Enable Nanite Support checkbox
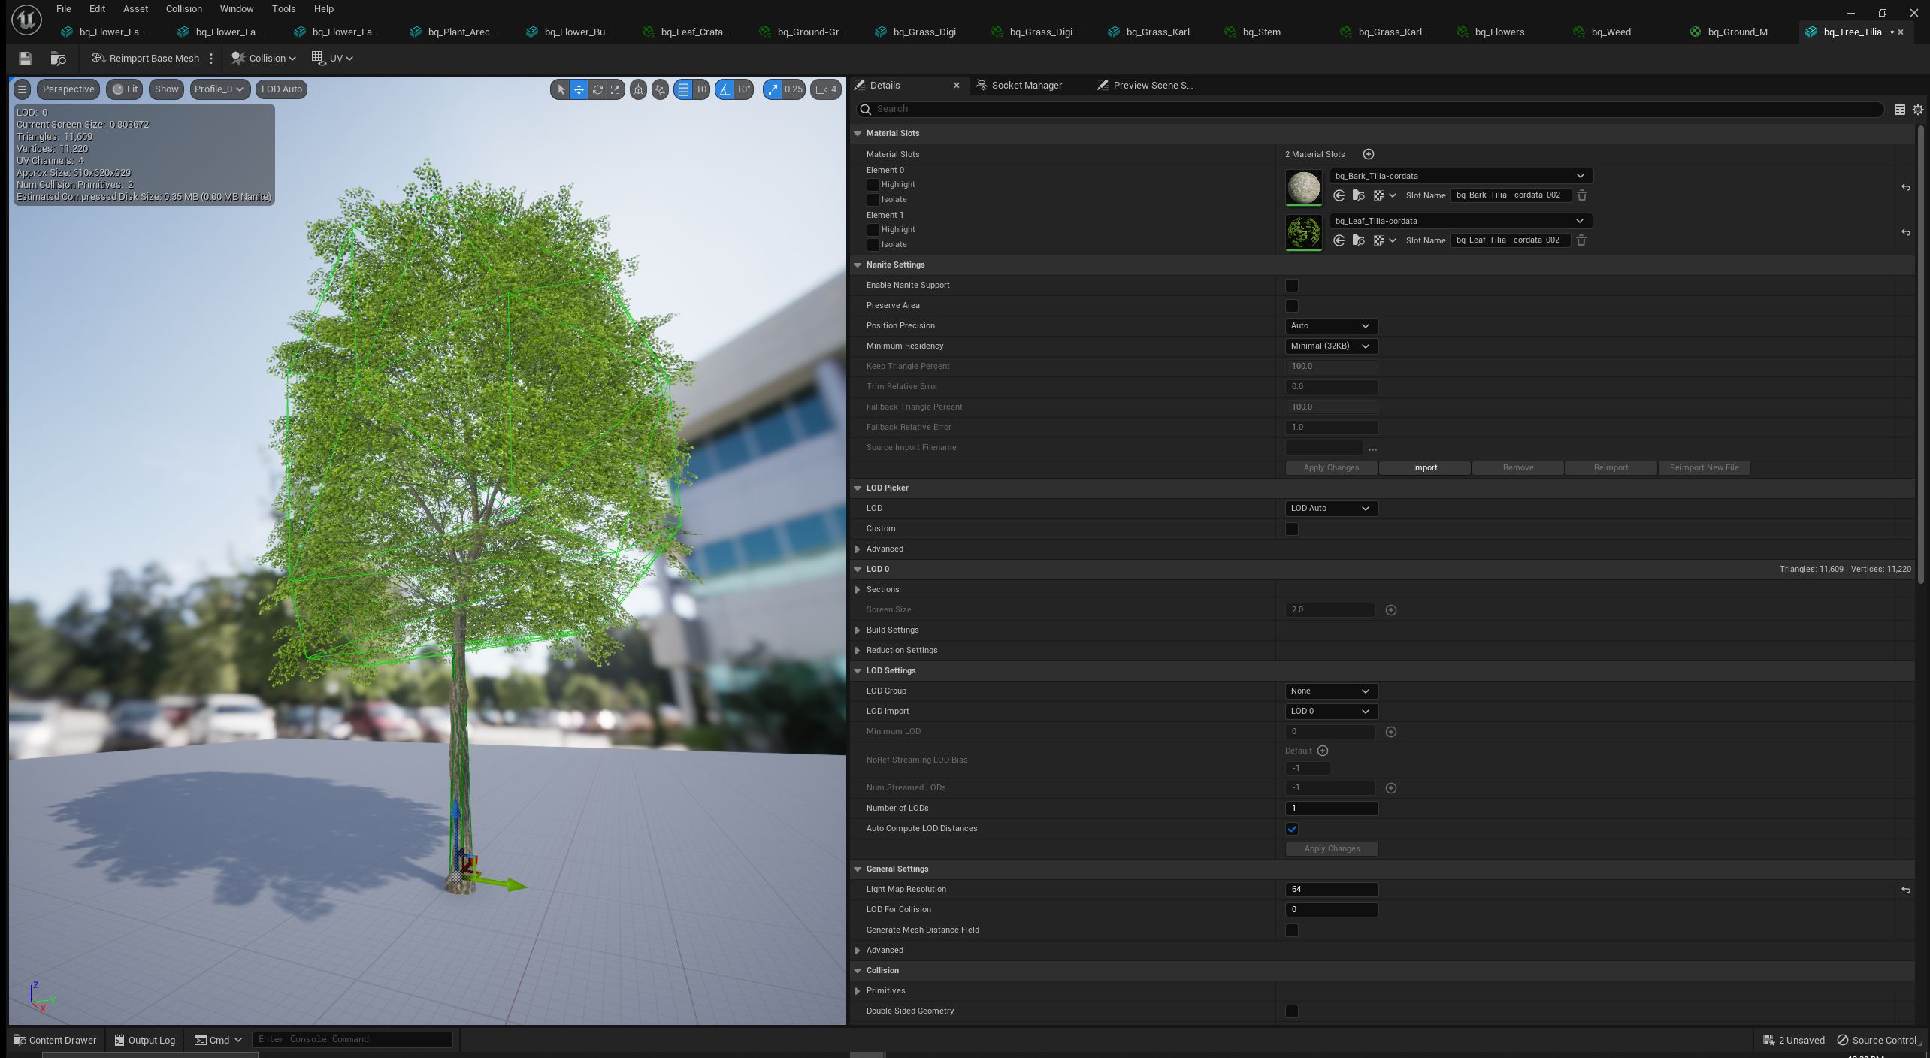The height and width of the screenshot is (1058, 1930). point(1292,286)
